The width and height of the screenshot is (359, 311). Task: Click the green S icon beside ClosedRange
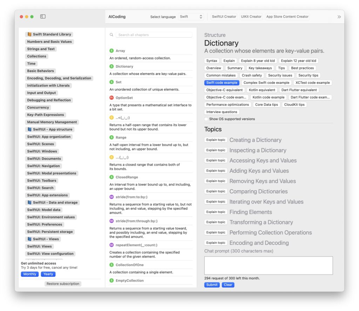click(x=111, y=177)
